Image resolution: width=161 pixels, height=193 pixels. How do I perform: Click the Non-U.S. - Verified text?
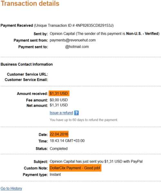pyautogui.click(x=142, y=33)
